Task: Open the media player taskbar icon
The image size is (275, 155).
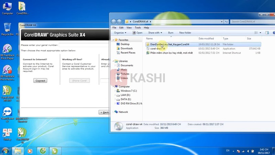Action: pyautogui.click(x=30, y=151)
